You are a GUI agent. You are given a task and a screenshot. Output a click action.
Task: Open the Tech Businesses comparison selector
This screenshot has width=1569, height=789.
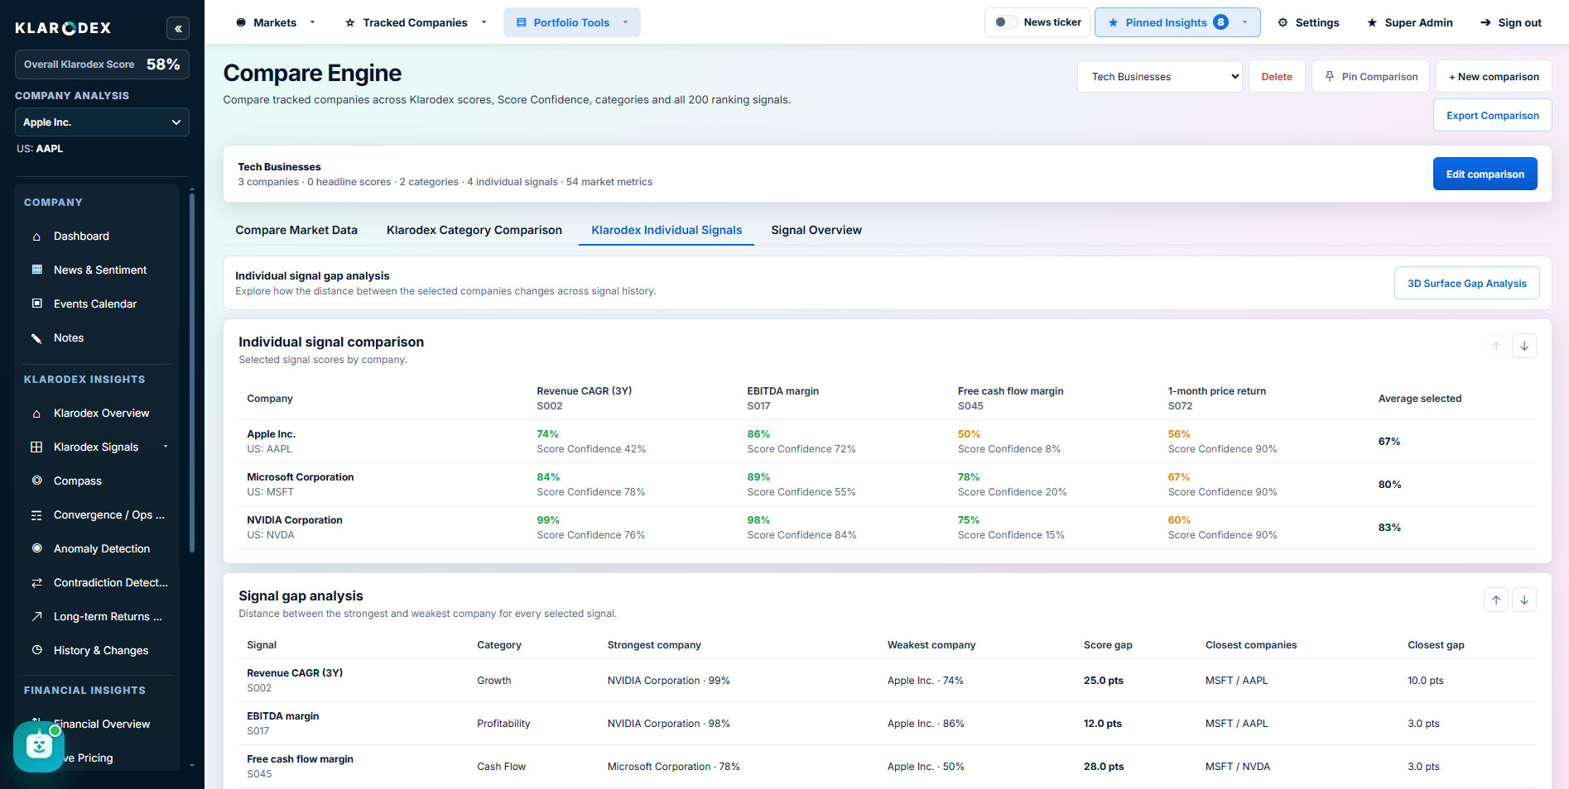[x=1159, y=76]
